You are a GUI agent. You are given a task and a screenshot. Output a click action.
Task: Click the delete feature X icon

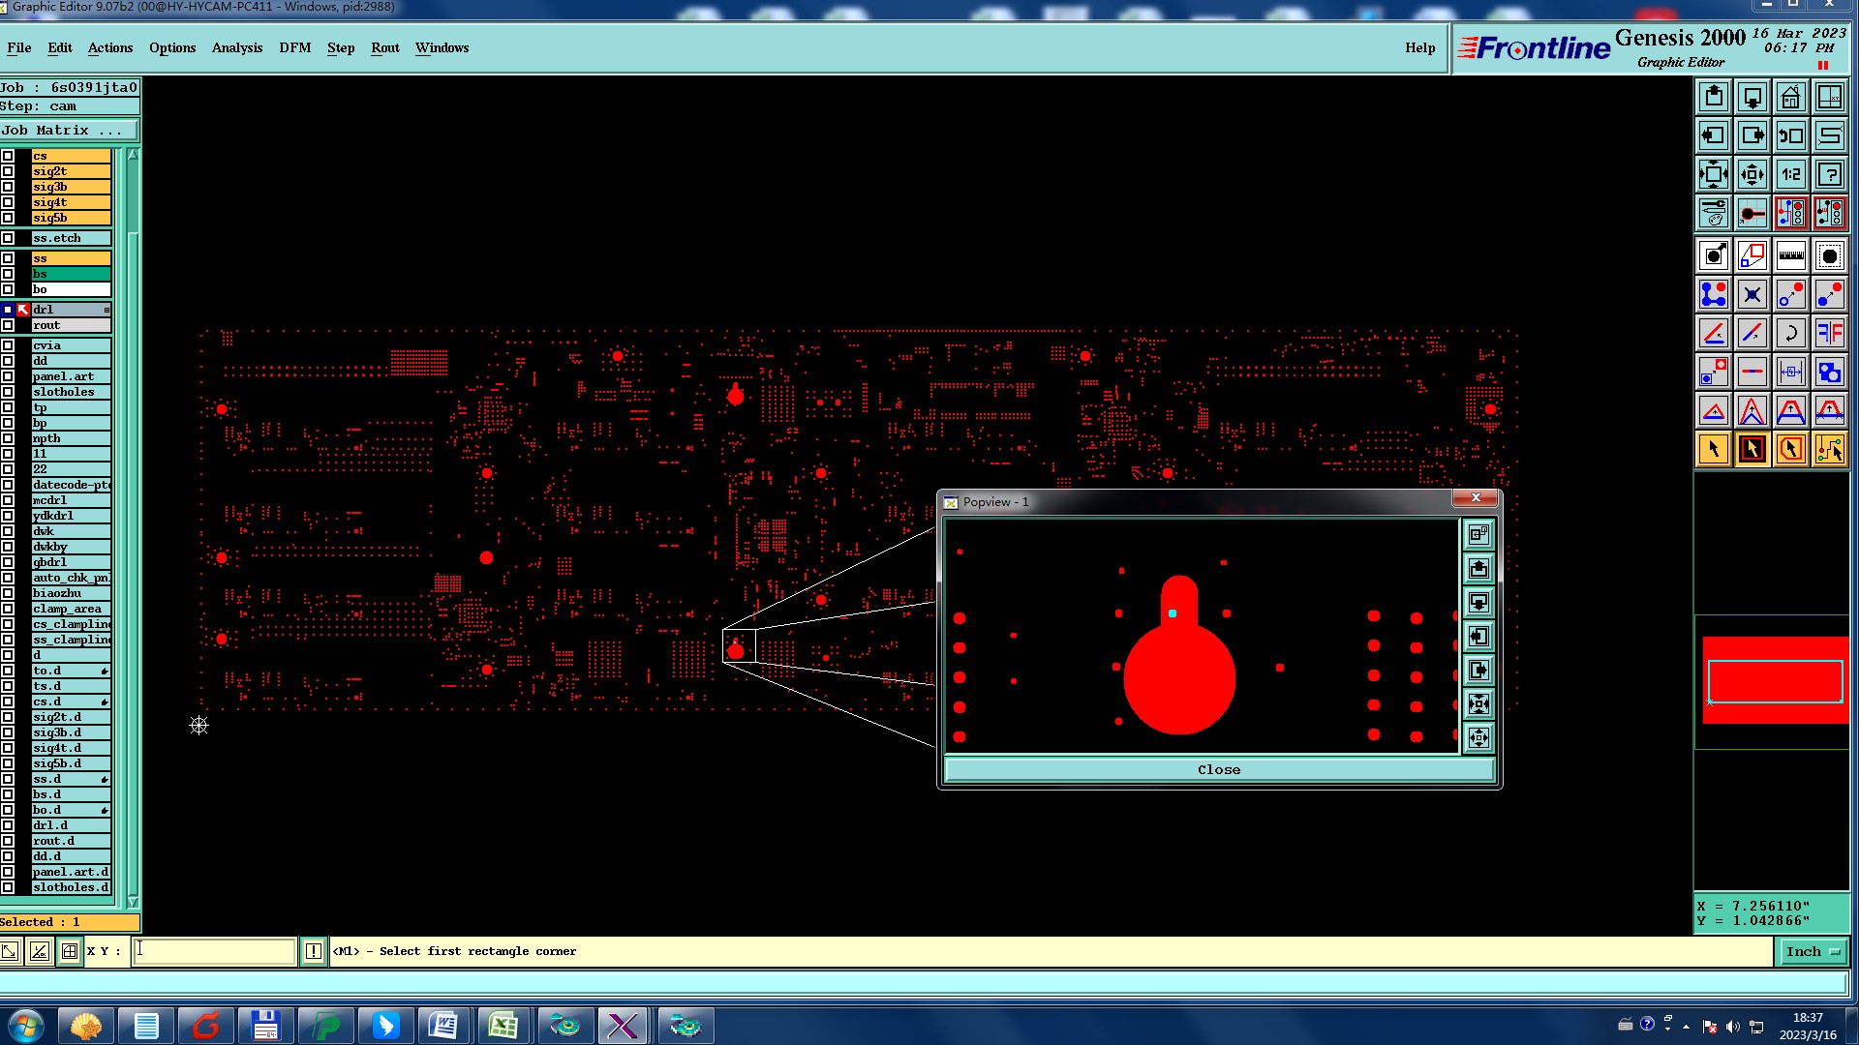click(x=1752, y=294)
